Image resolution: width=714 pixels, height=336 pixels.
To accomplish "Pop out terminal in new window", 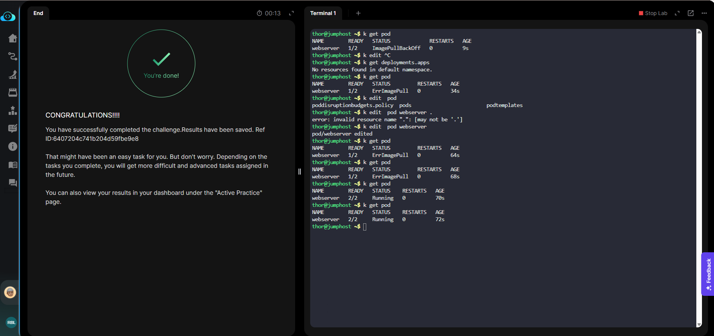I will pos(691,13).
